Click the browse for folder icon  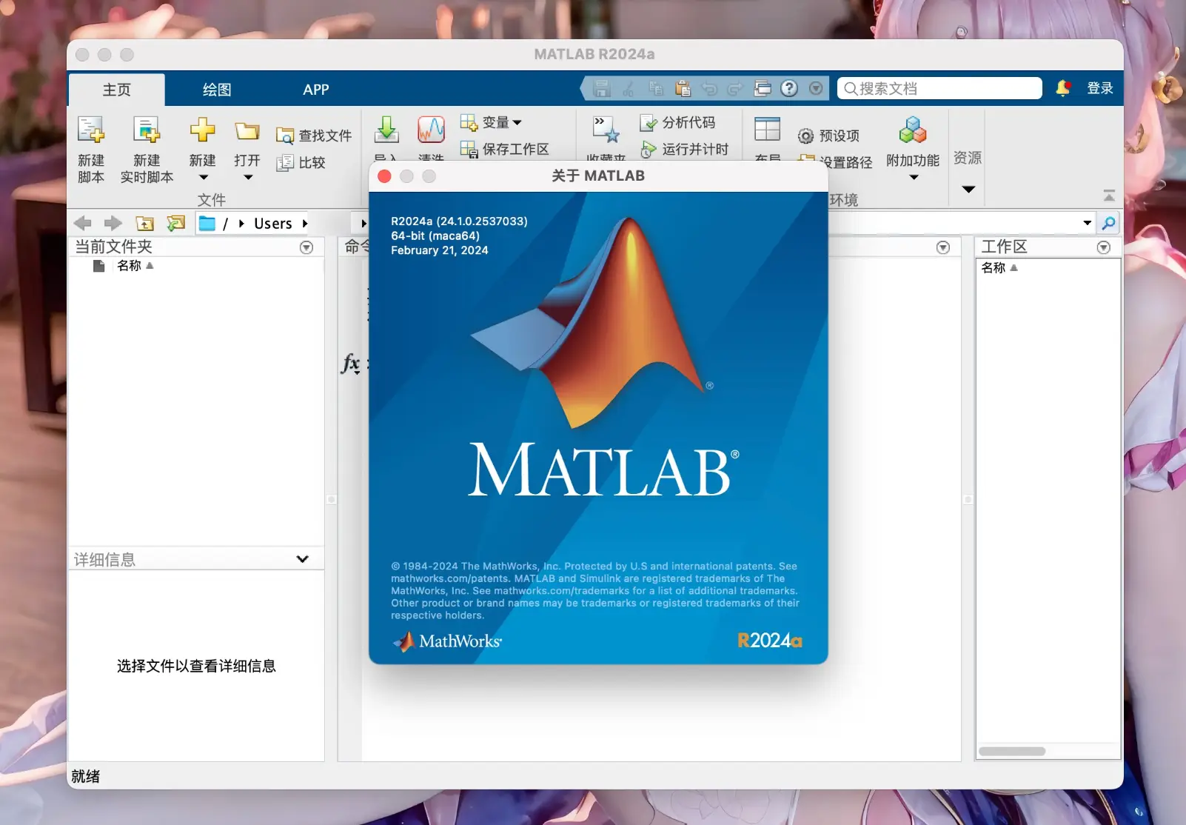click(x=175, y=224)
